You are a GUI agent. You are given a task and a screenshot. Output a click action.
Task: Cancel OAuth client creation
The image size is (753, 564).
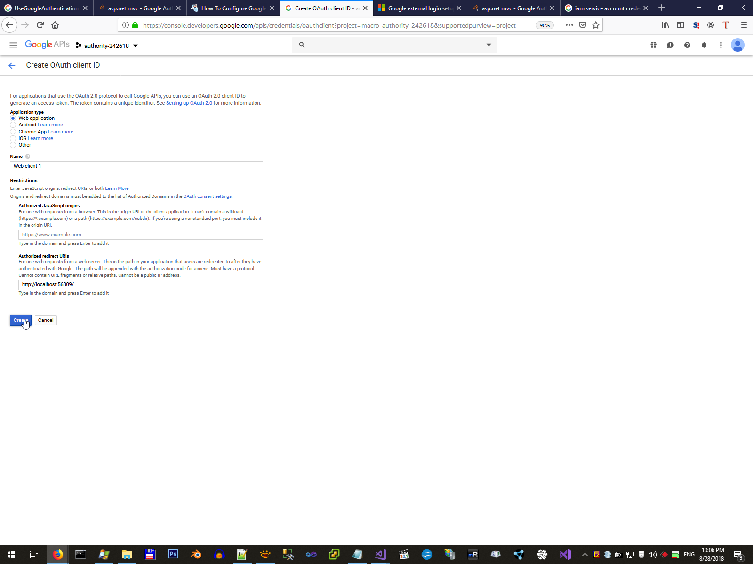(x=46, y=321)
